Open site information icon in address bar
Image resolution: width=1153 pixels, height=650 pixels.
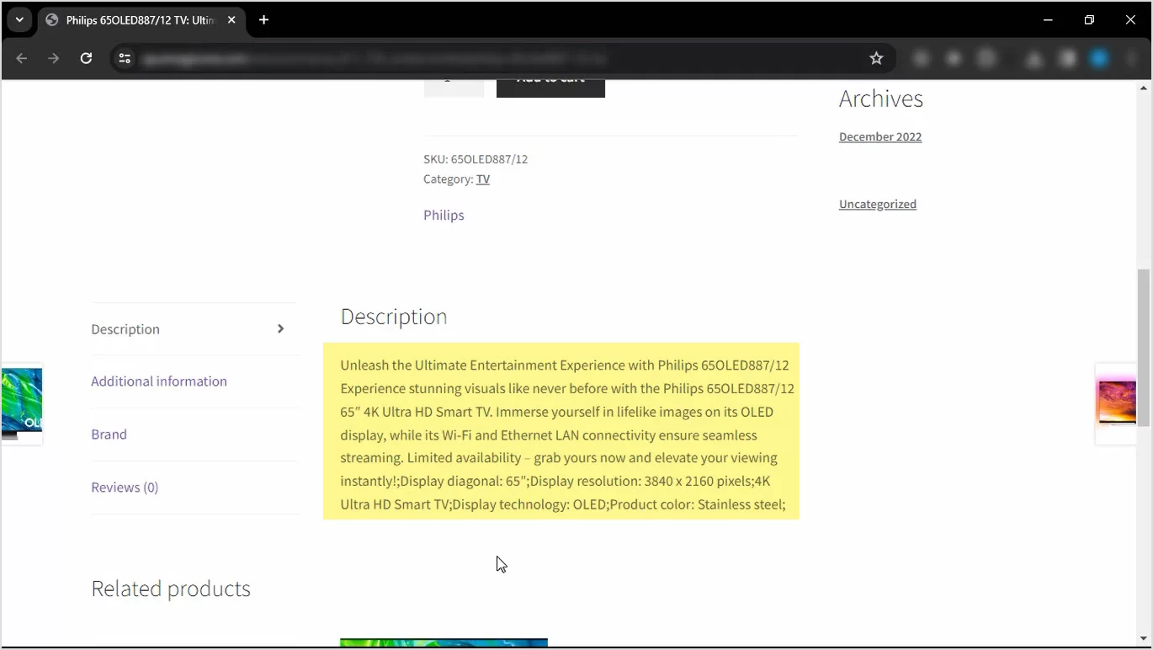tap(125, 58)
